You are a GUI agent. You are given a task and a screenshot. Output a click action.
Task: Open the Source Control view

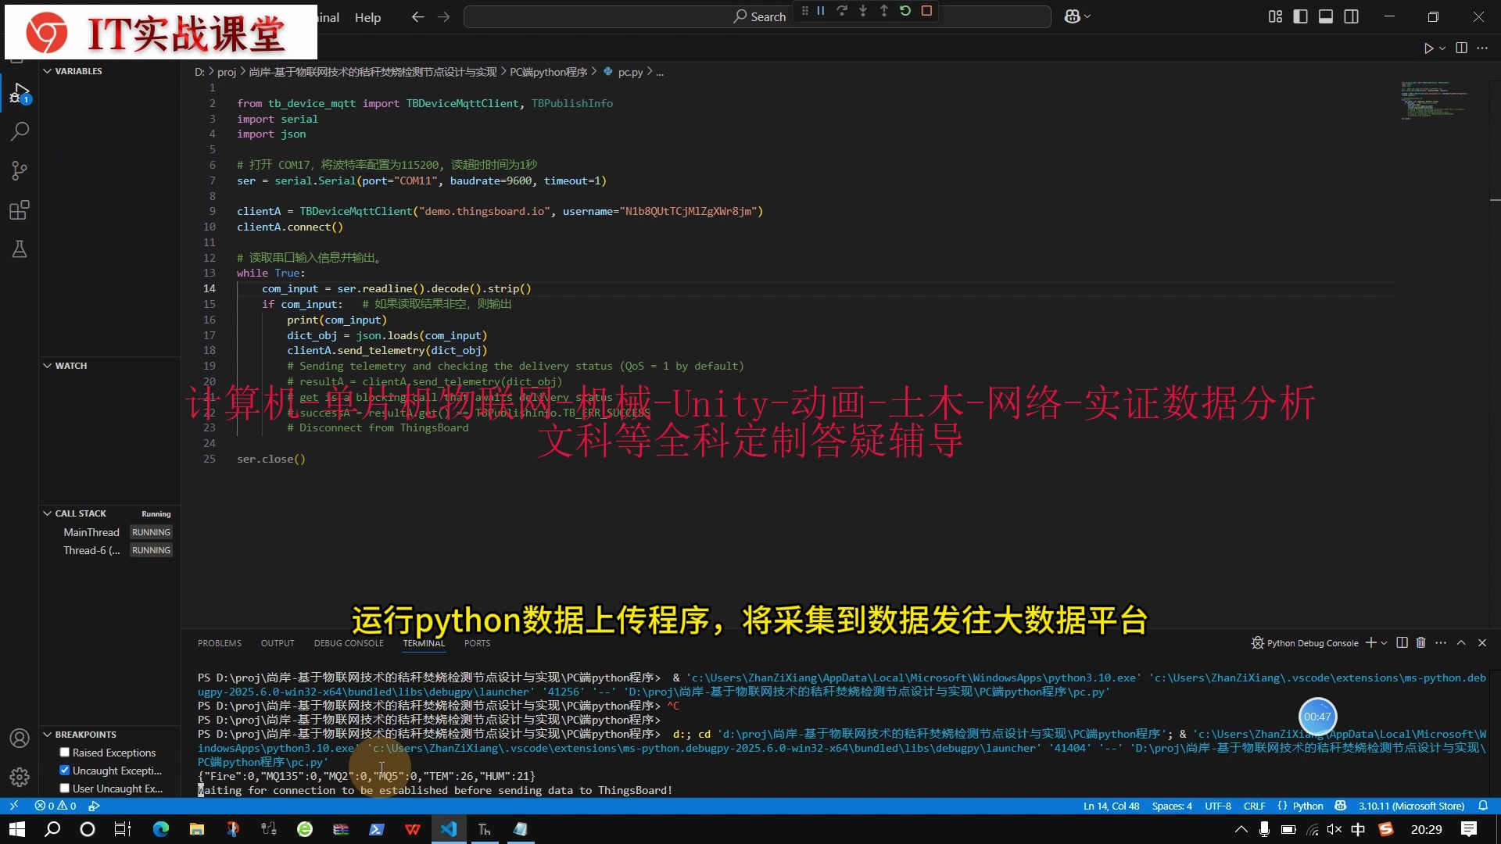click(x=20, y=170)
